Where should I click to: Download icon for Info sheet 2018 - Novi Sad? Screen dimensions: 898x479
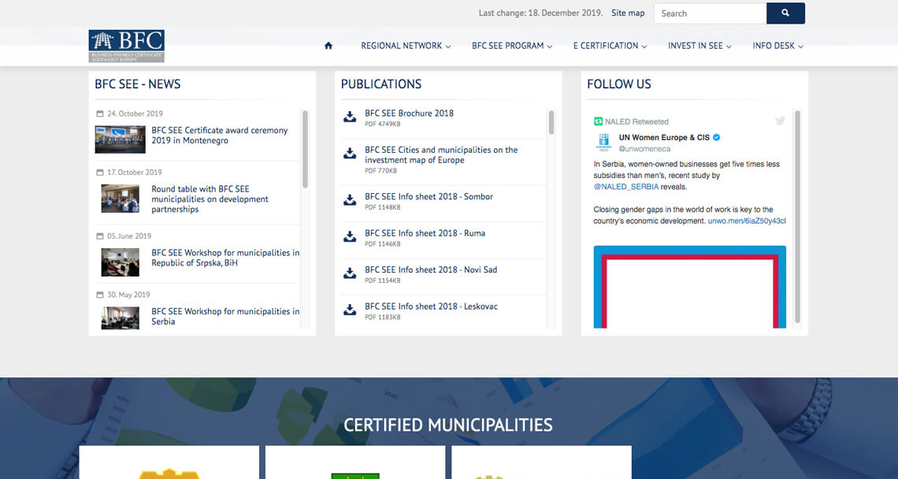pyautogui.click(x=350, y=273)
